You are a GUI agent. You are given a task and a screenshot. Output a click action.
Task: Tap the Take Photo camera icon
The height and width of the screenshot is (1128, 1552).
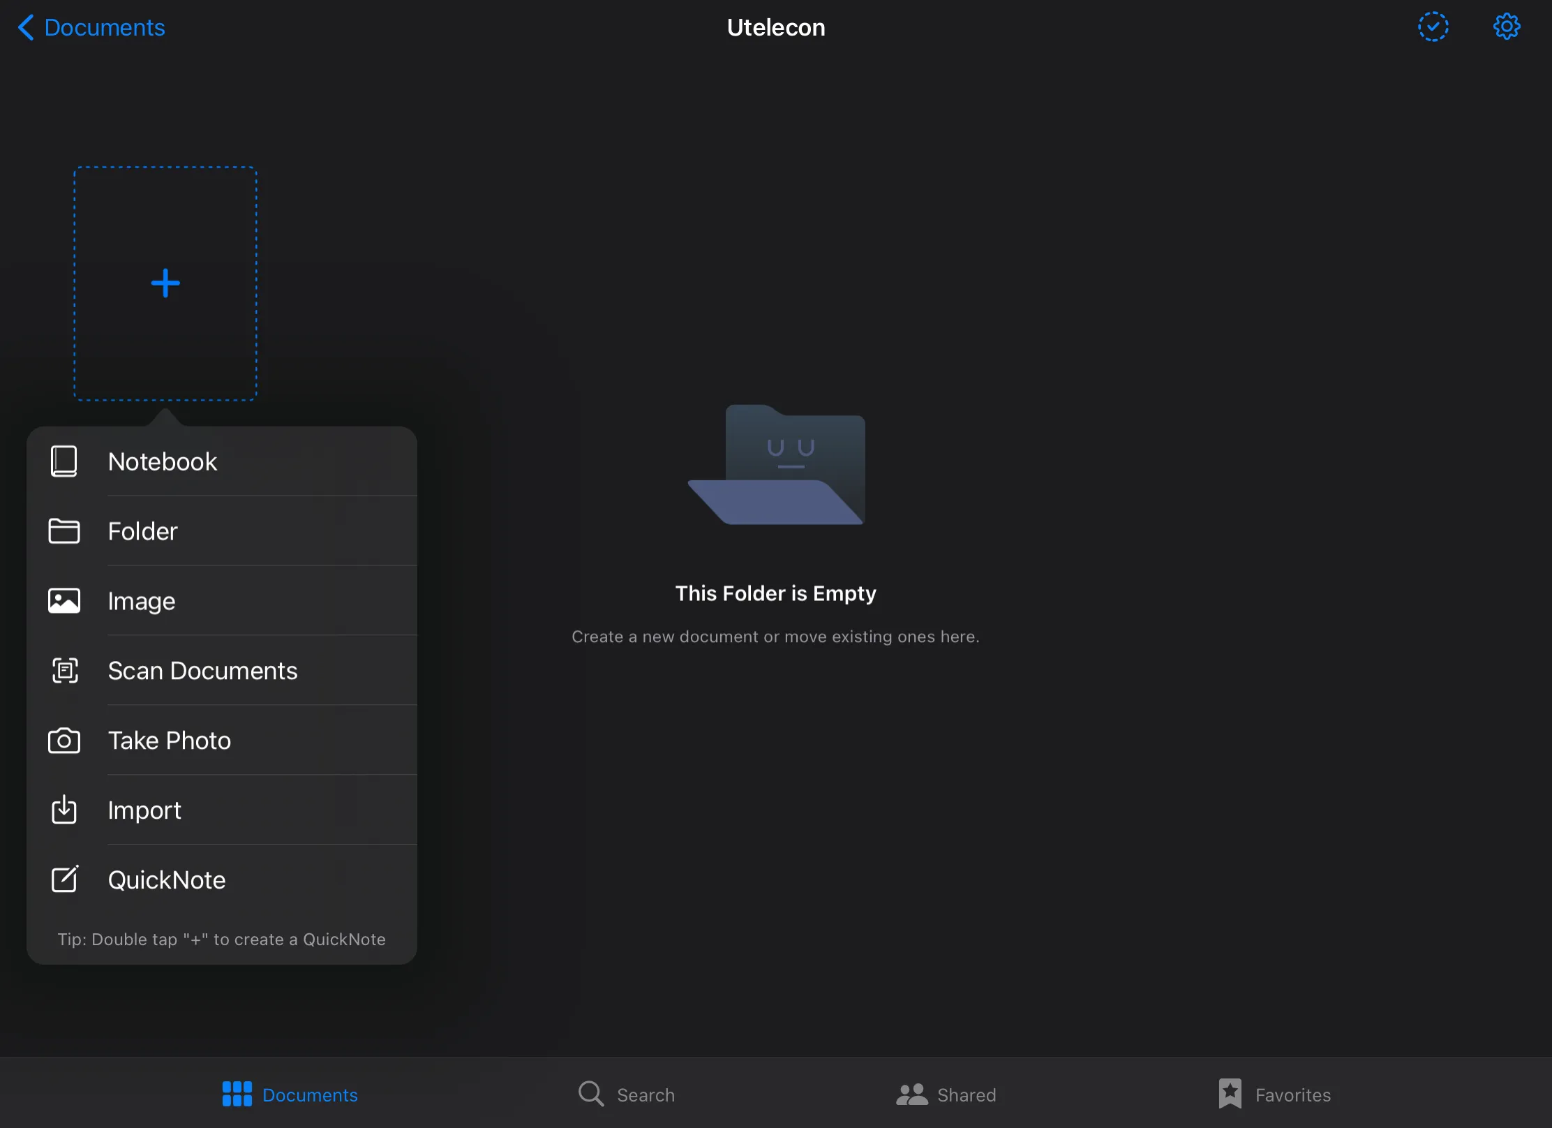64,741
